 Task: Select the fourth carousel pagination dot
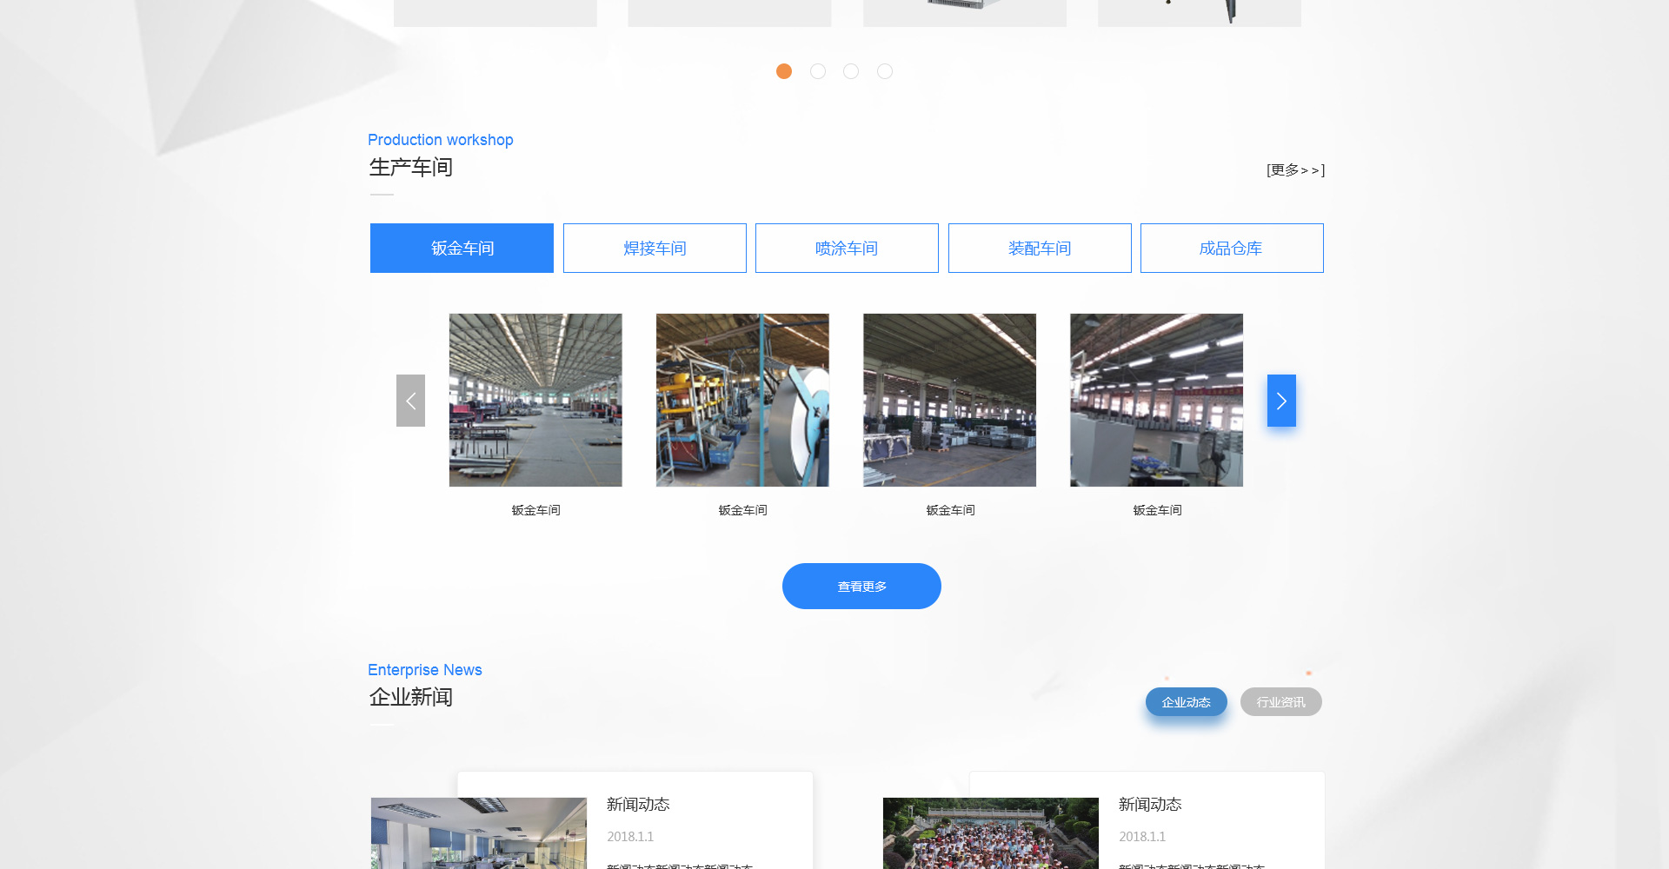point(885,71)
